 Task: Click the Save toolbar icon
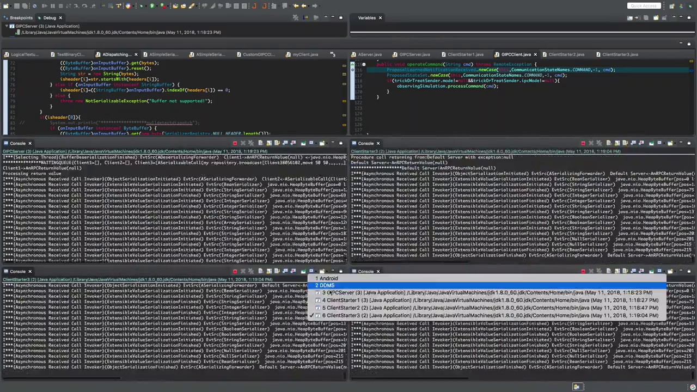point(17,6)
